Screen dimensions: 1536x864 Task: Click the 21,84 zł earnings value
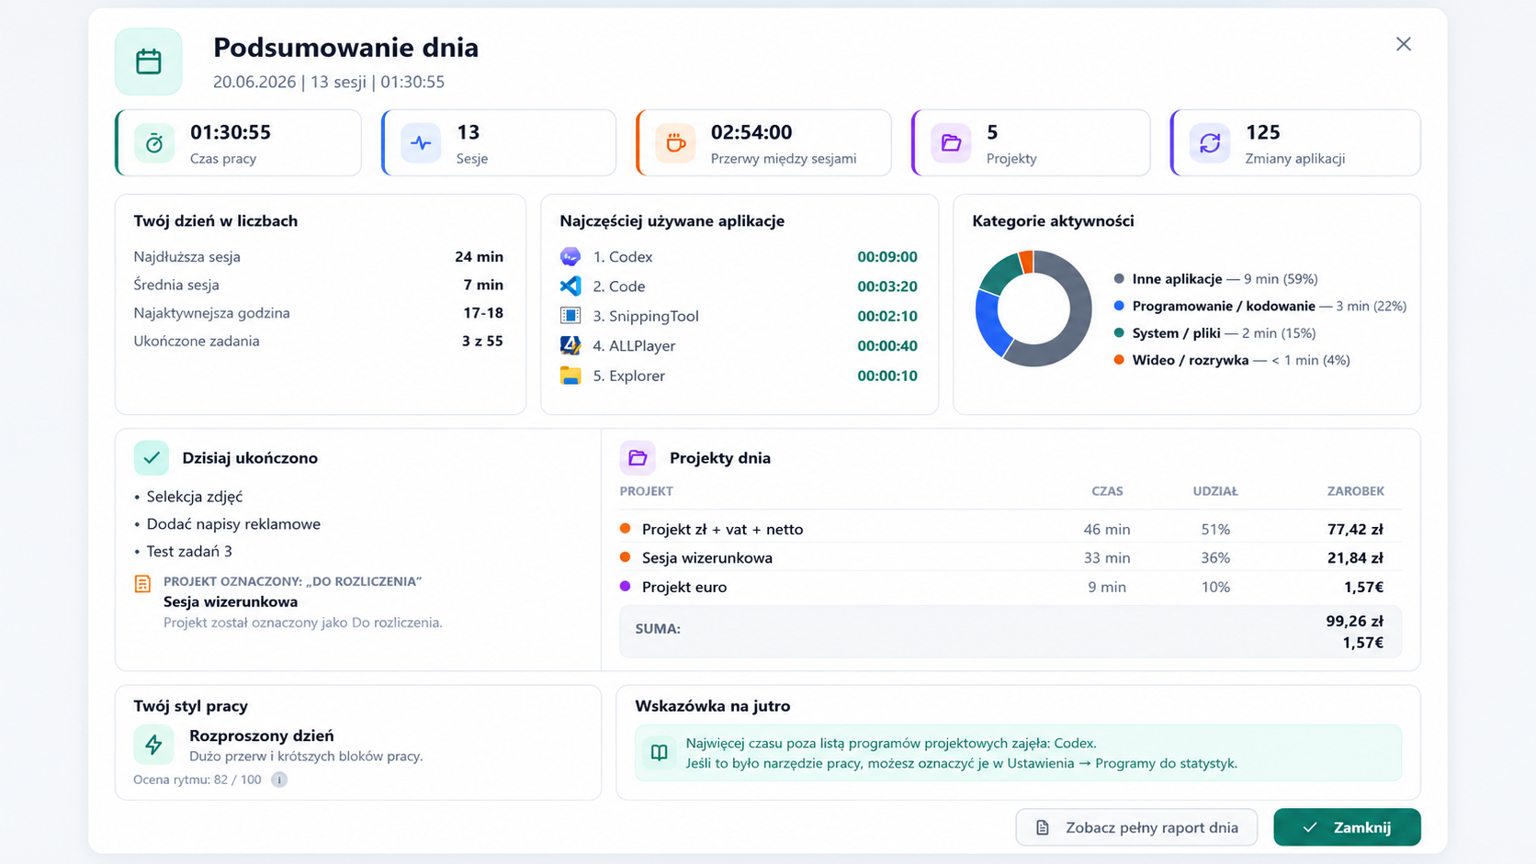point(1355,557)
